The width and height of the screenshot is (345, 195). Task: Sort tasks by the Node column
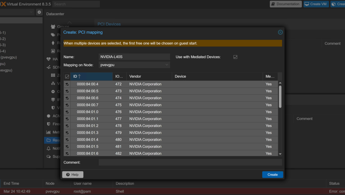click(57, 183)
